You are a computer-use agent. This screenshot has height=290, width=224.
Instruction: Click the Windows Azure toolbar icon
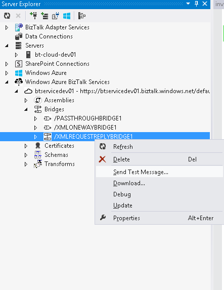point(67,16)
